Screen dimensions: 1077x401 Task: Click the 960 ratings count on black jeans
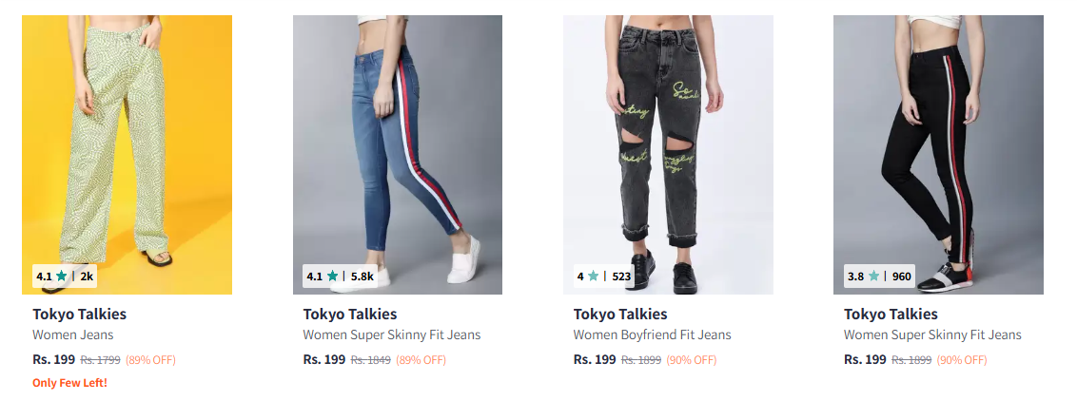point(901,277)
